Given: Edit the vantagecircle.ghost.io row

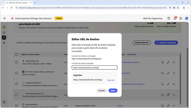Looking at the screenshot, I should pos(168,84).
